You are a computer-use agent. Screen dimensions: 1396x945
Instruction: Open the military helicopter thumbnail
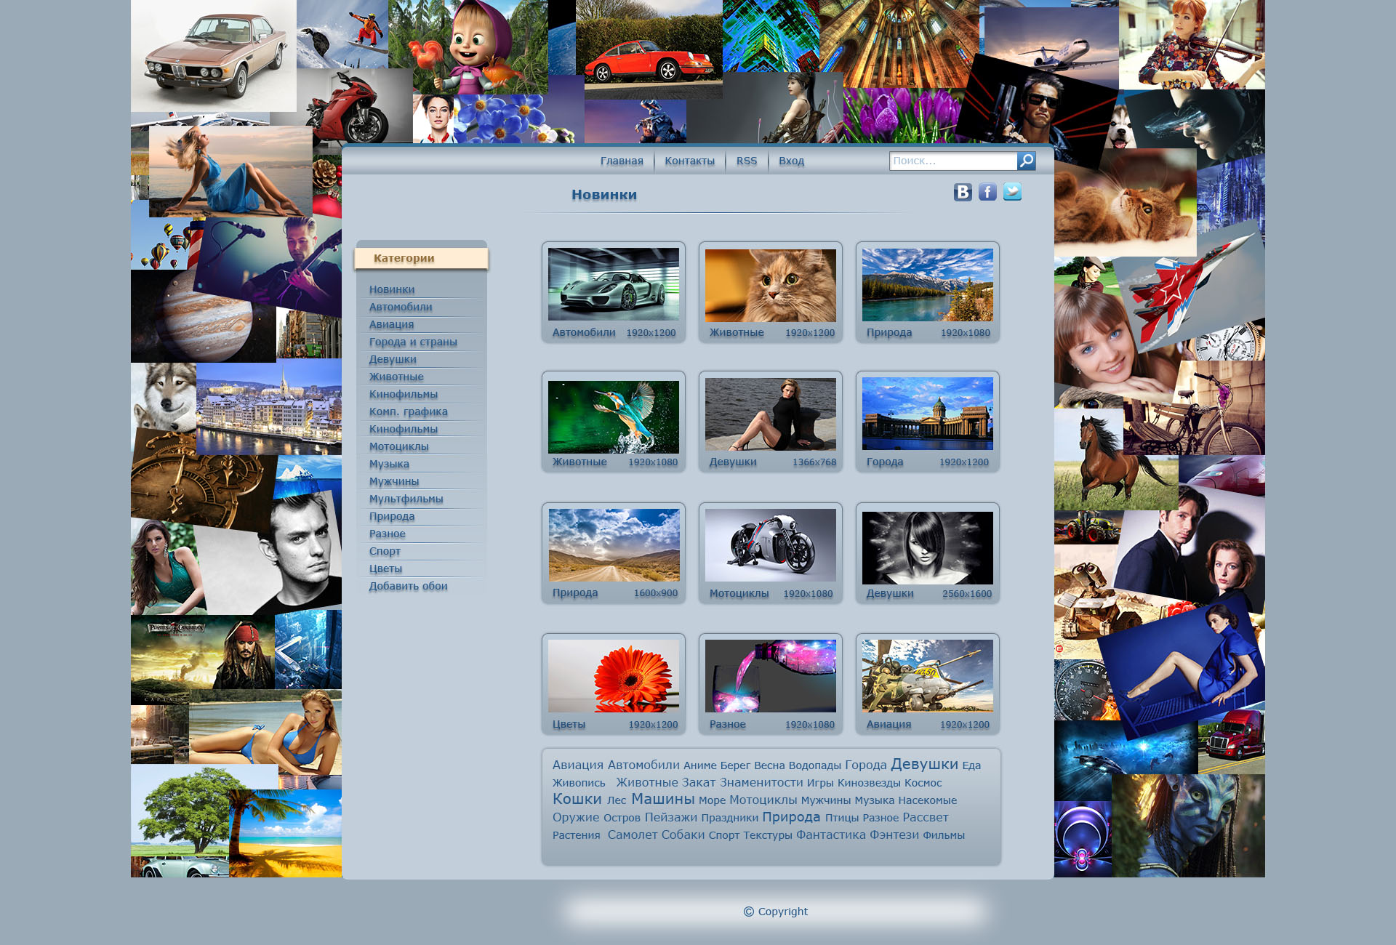tap(927, 676)
